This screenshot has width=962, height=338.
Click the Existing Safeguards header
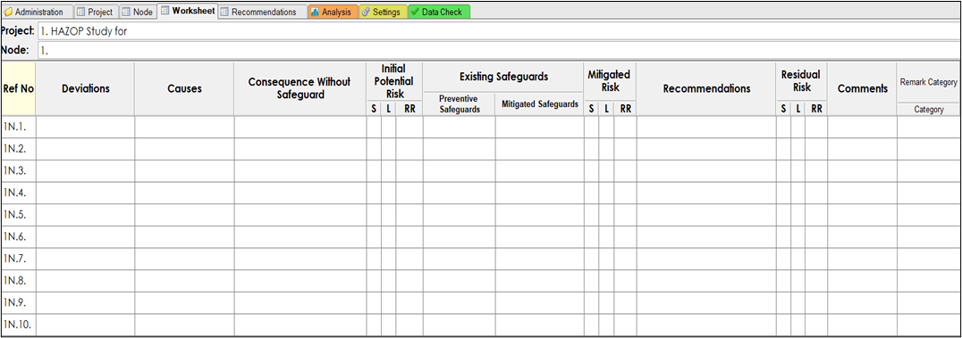click(x=503, y=77)
